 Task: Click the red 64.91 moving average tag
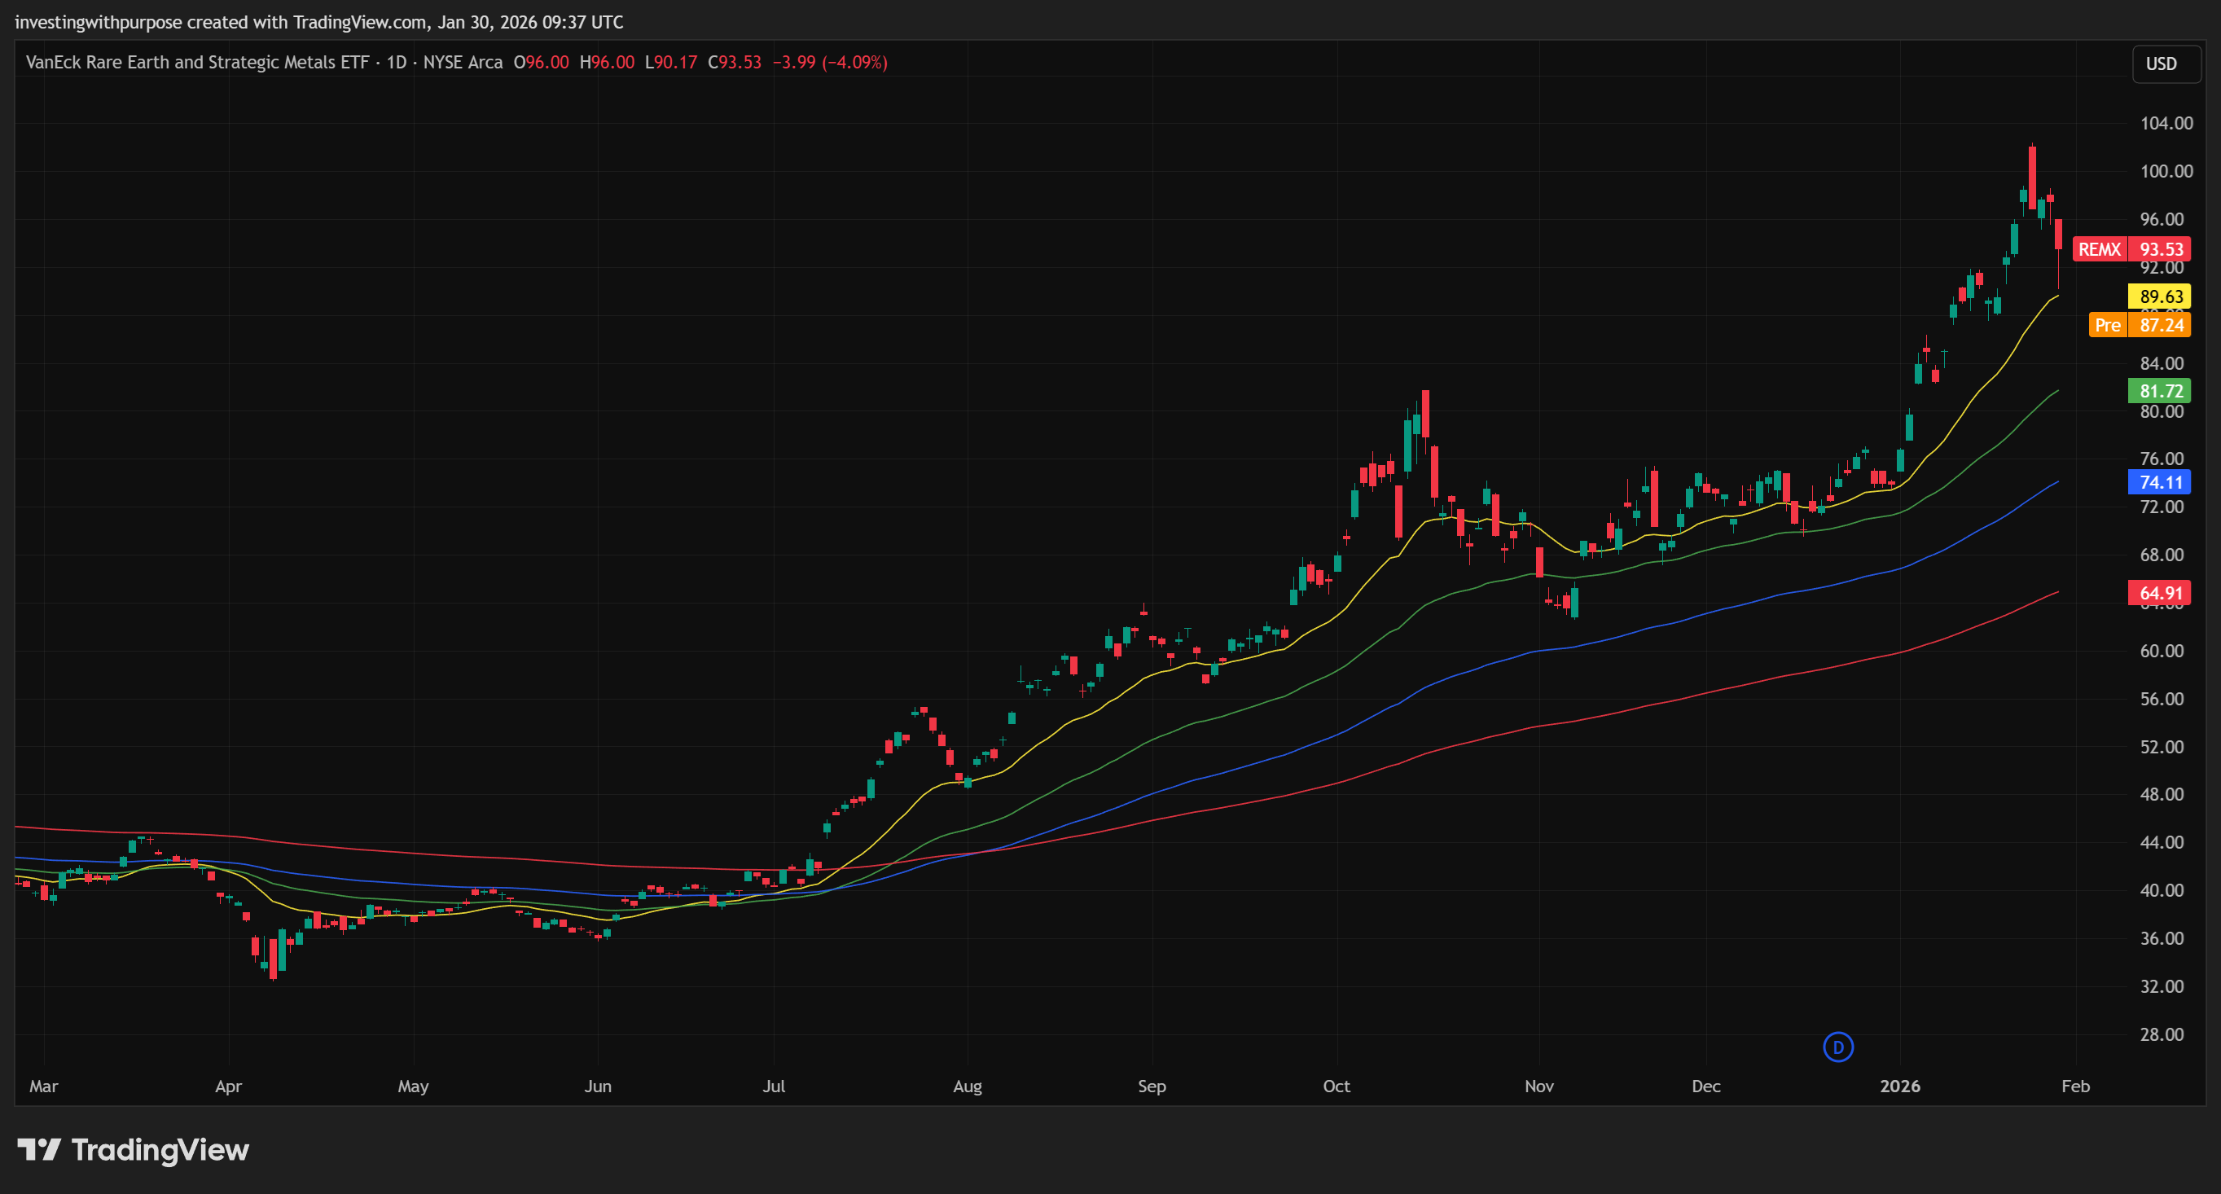tap(2160, 592)
